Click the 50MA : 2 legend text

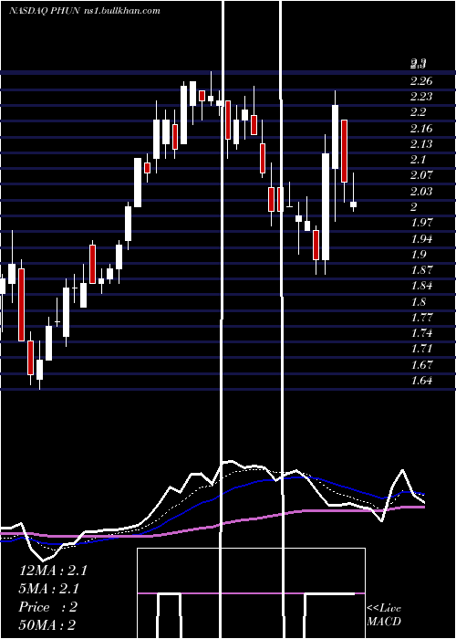pyautogui.click(x=47, y=625)
